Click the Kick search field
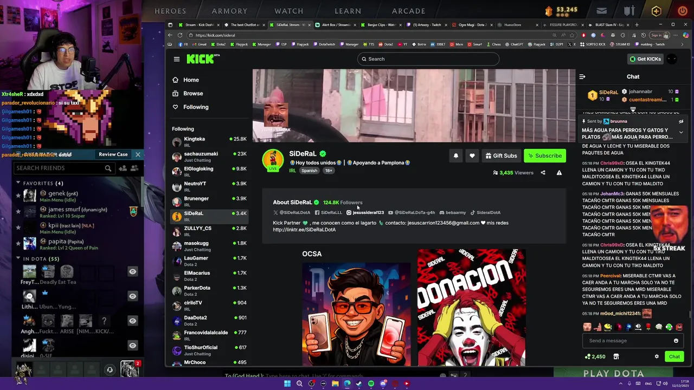The width and height of the screenshot is (694, 390). pos(428,59)
